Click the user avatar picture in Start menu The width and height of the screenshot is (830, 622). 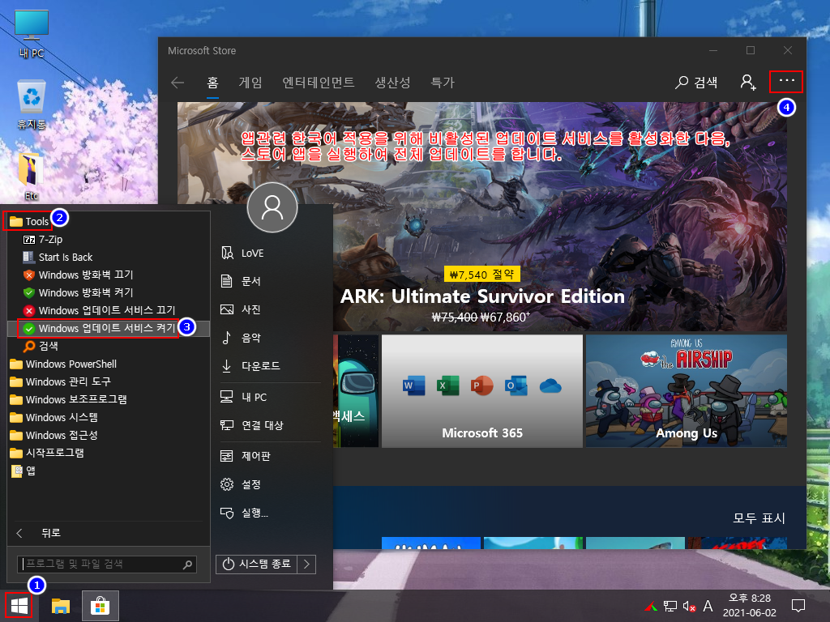pyautogui.click(x=272, y=207)
